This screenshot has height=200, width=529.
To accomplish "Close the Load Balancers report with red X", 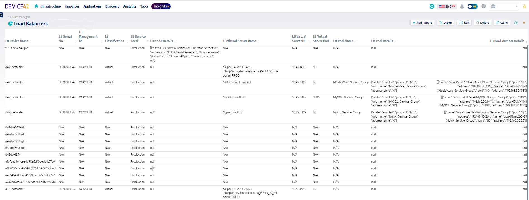I will pos(524,23).
